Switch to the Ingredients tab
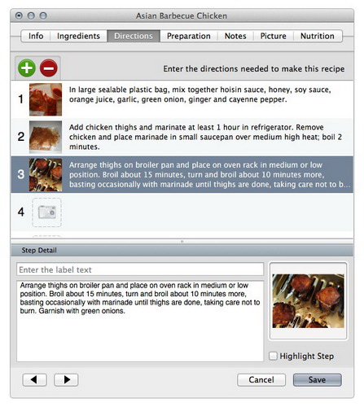Screen dimensions: 364x407 pos(78,36)
